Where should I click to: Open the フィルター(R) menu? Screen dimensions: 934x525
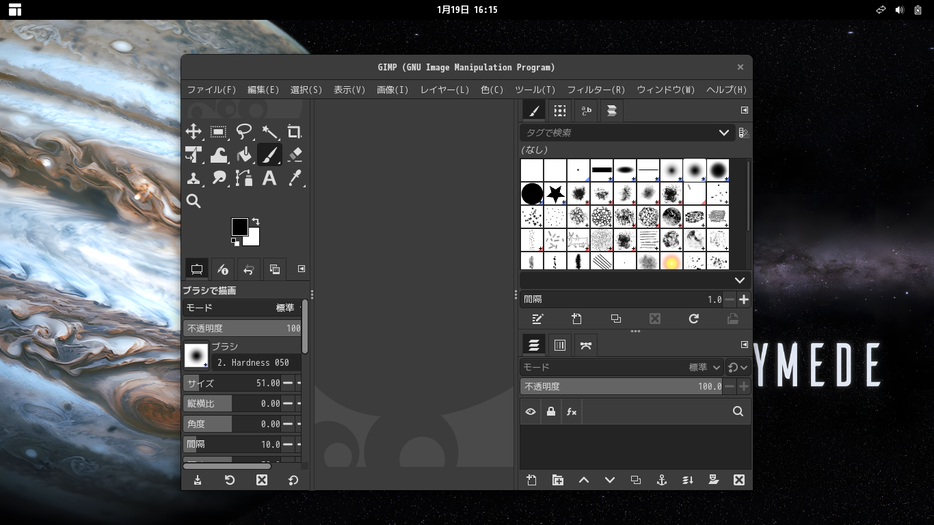coord(596,90)
